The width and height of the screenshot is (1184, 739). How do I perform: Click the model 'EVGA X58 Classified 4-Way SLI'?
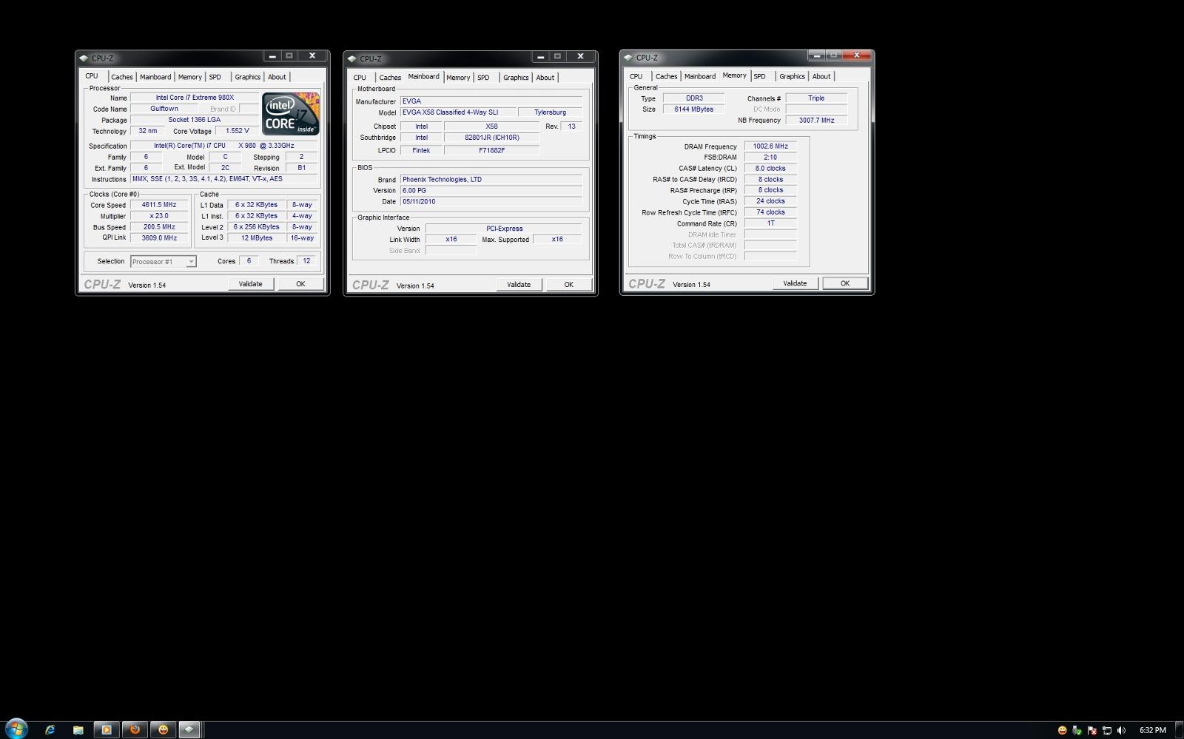(x=457, y=112)
